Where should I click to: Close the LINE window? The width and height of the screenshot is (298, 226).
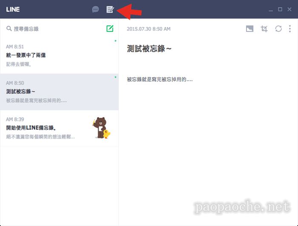(x=289, y=9)
